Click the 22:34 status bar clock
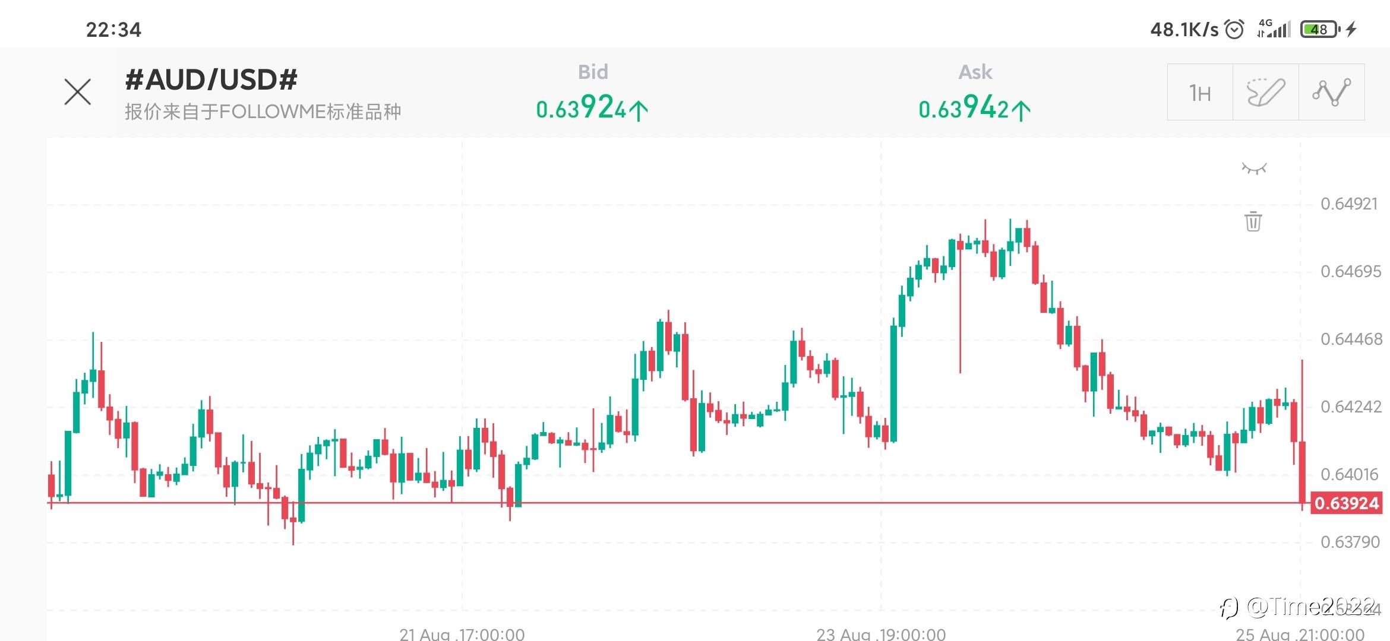Screen dimensions: 1390x641 click(x=113, y=30)
